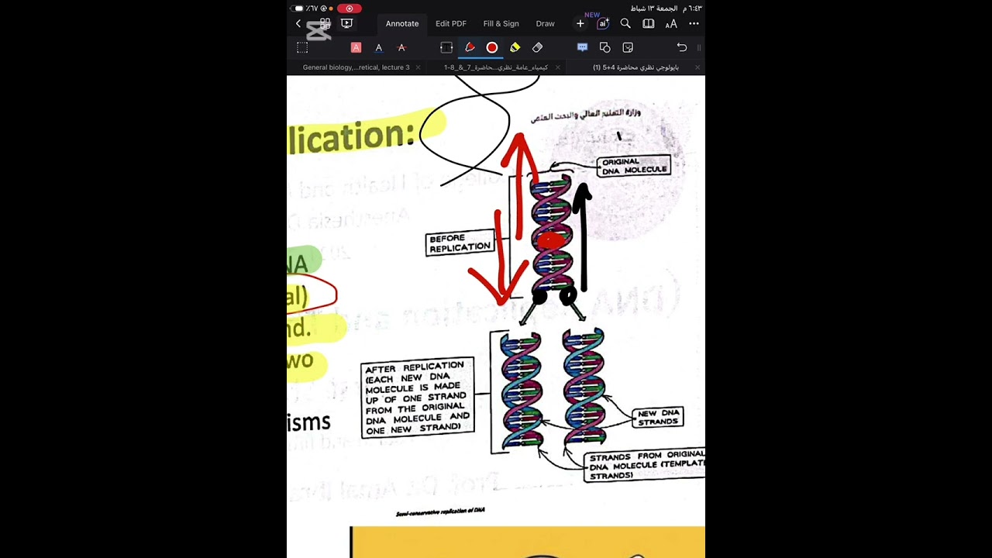The height and width of the screenshot is (558, 992).
Task: Undo the last annotation
Action: [682, 48]
